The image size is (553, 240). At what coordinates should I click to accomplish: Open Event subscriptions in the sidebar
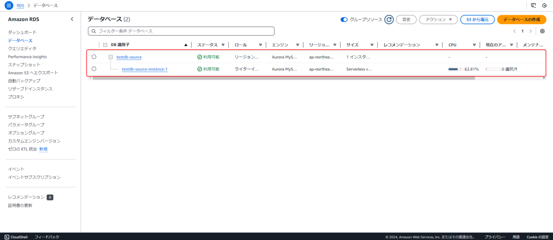[34, 177]
